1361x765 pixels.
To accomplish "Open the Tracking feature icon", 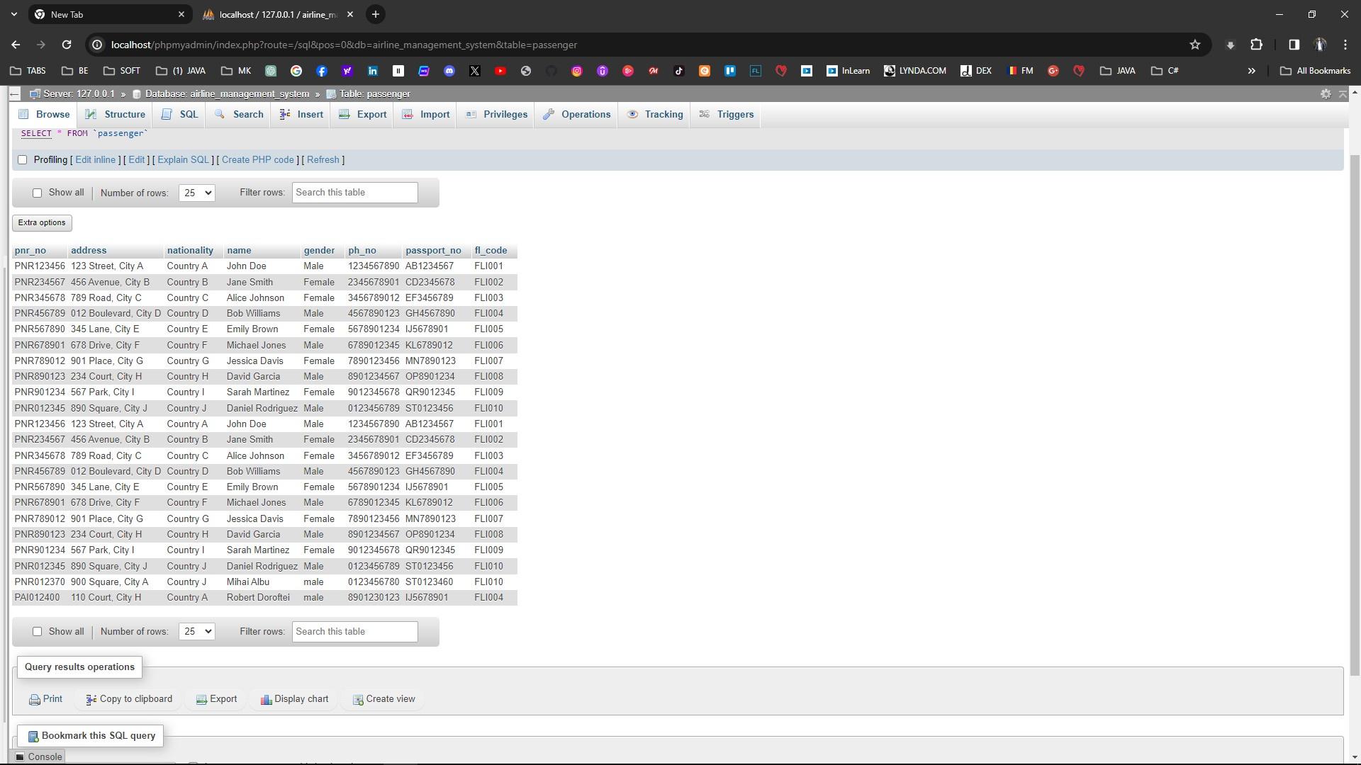I will 632,114.
